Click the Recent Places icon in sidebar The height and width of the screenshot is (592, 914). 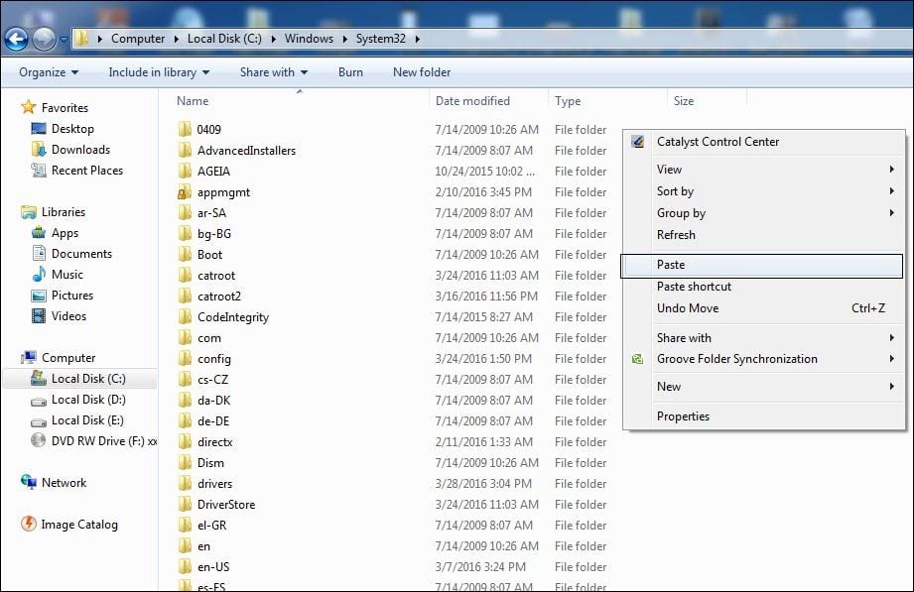[39, 171]
